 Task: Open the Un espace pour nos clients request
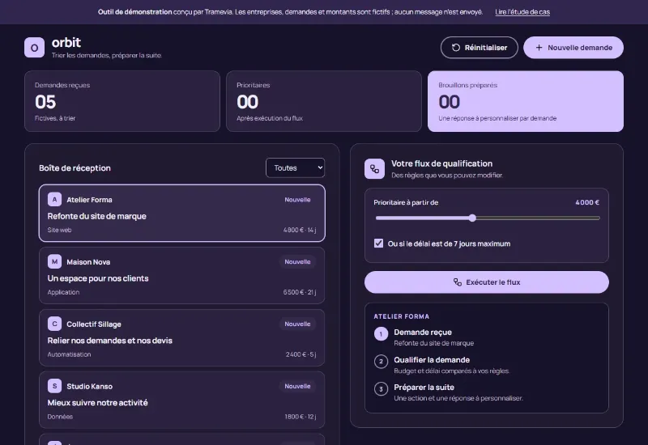click(x=181, y=275)
